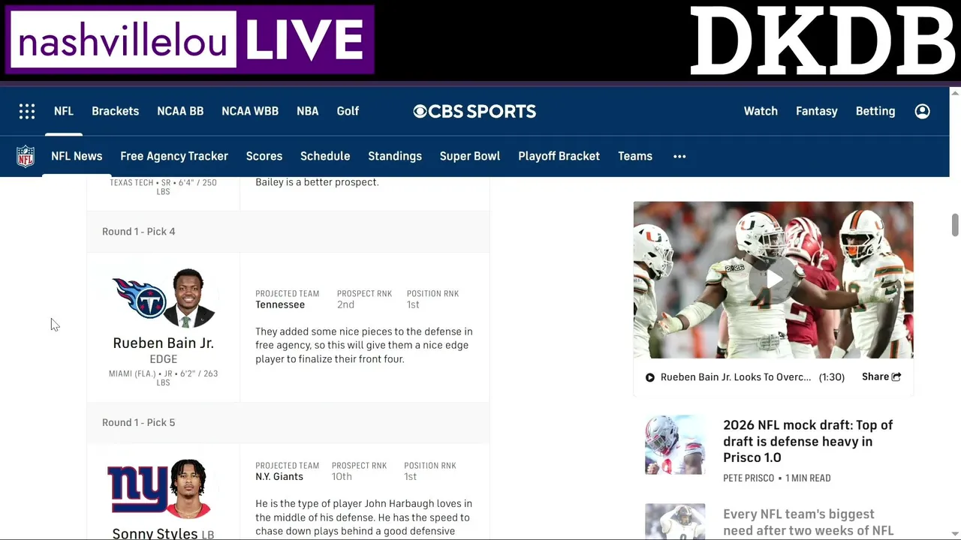Open the NBA section
The image size is (961, 540).
click(308, 111)
